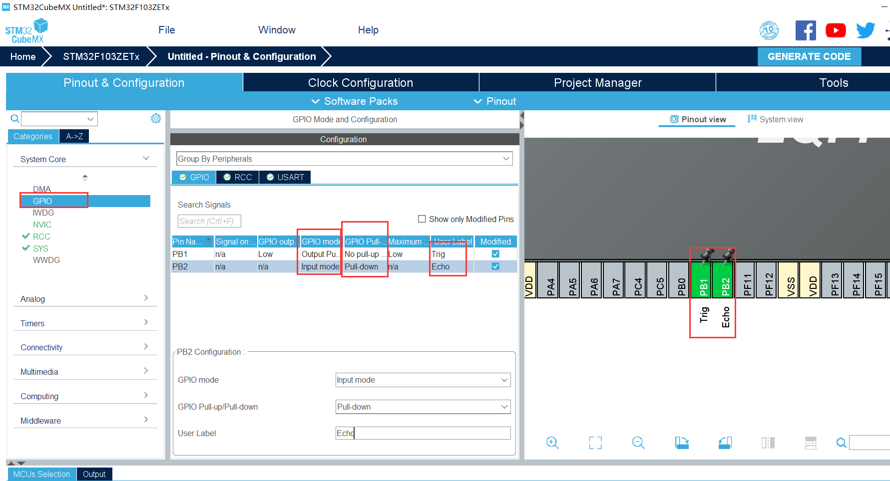The image size is (890, 481).
Task: Switch to the RCC configuration tab
Action: pyautogui.click(x=238, y=177)
